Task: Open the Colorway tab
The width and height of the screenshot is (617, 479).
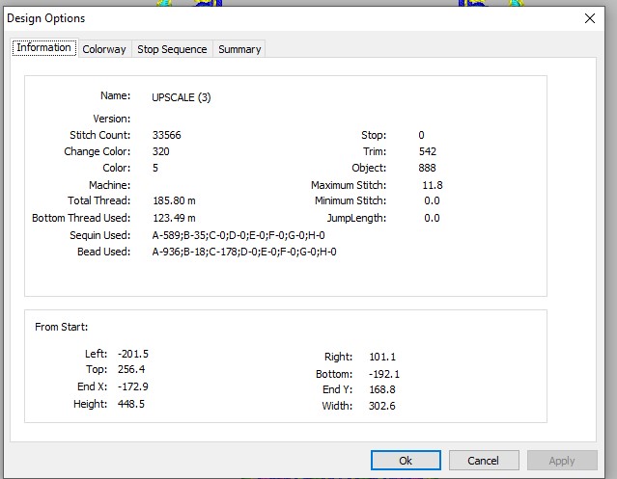Action: (x=104, y=49)
